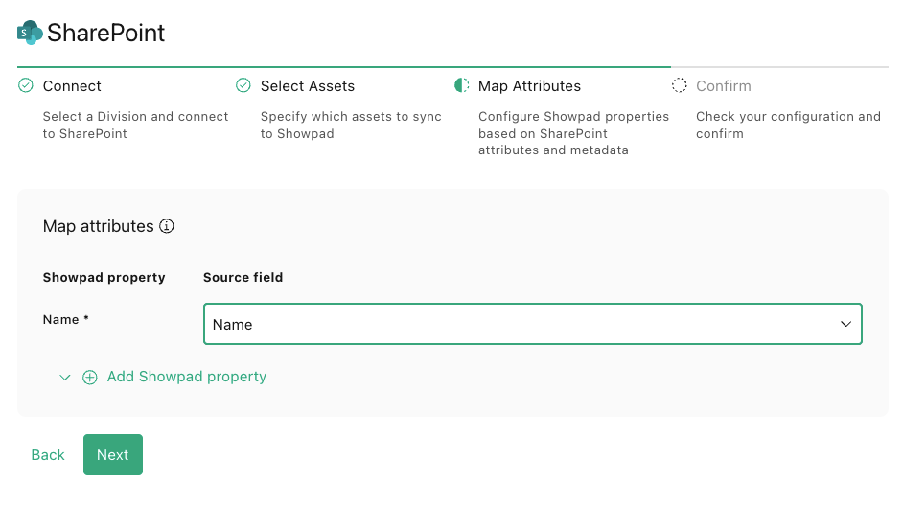Screen dimensions: 903x507
Task: Click the green wizard progress bar
Action: click(x=344, y=67)
